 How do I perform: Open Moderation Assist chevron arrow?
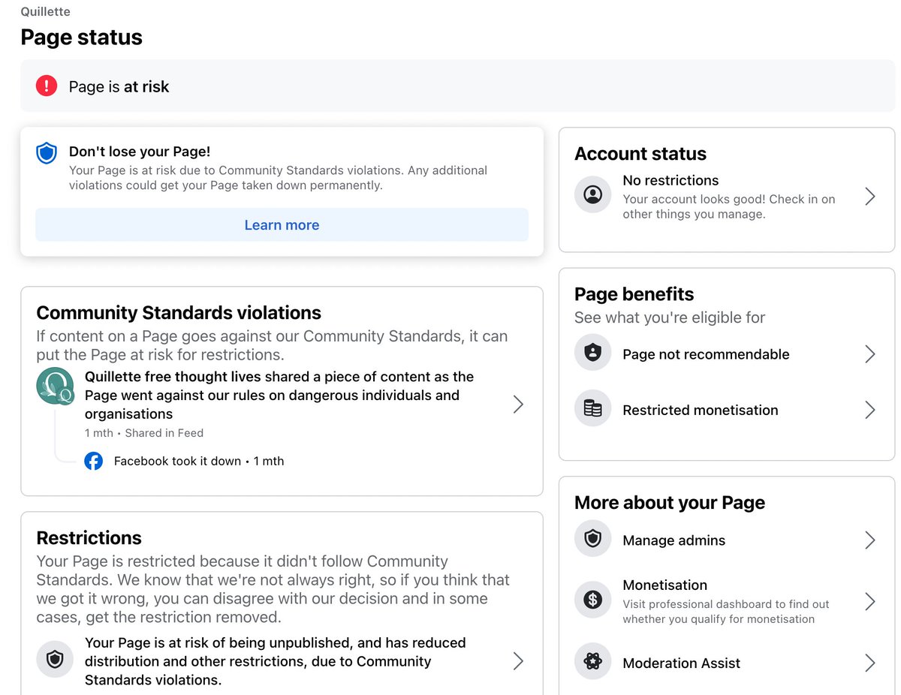pyautogui.click(x=870, y=663)
